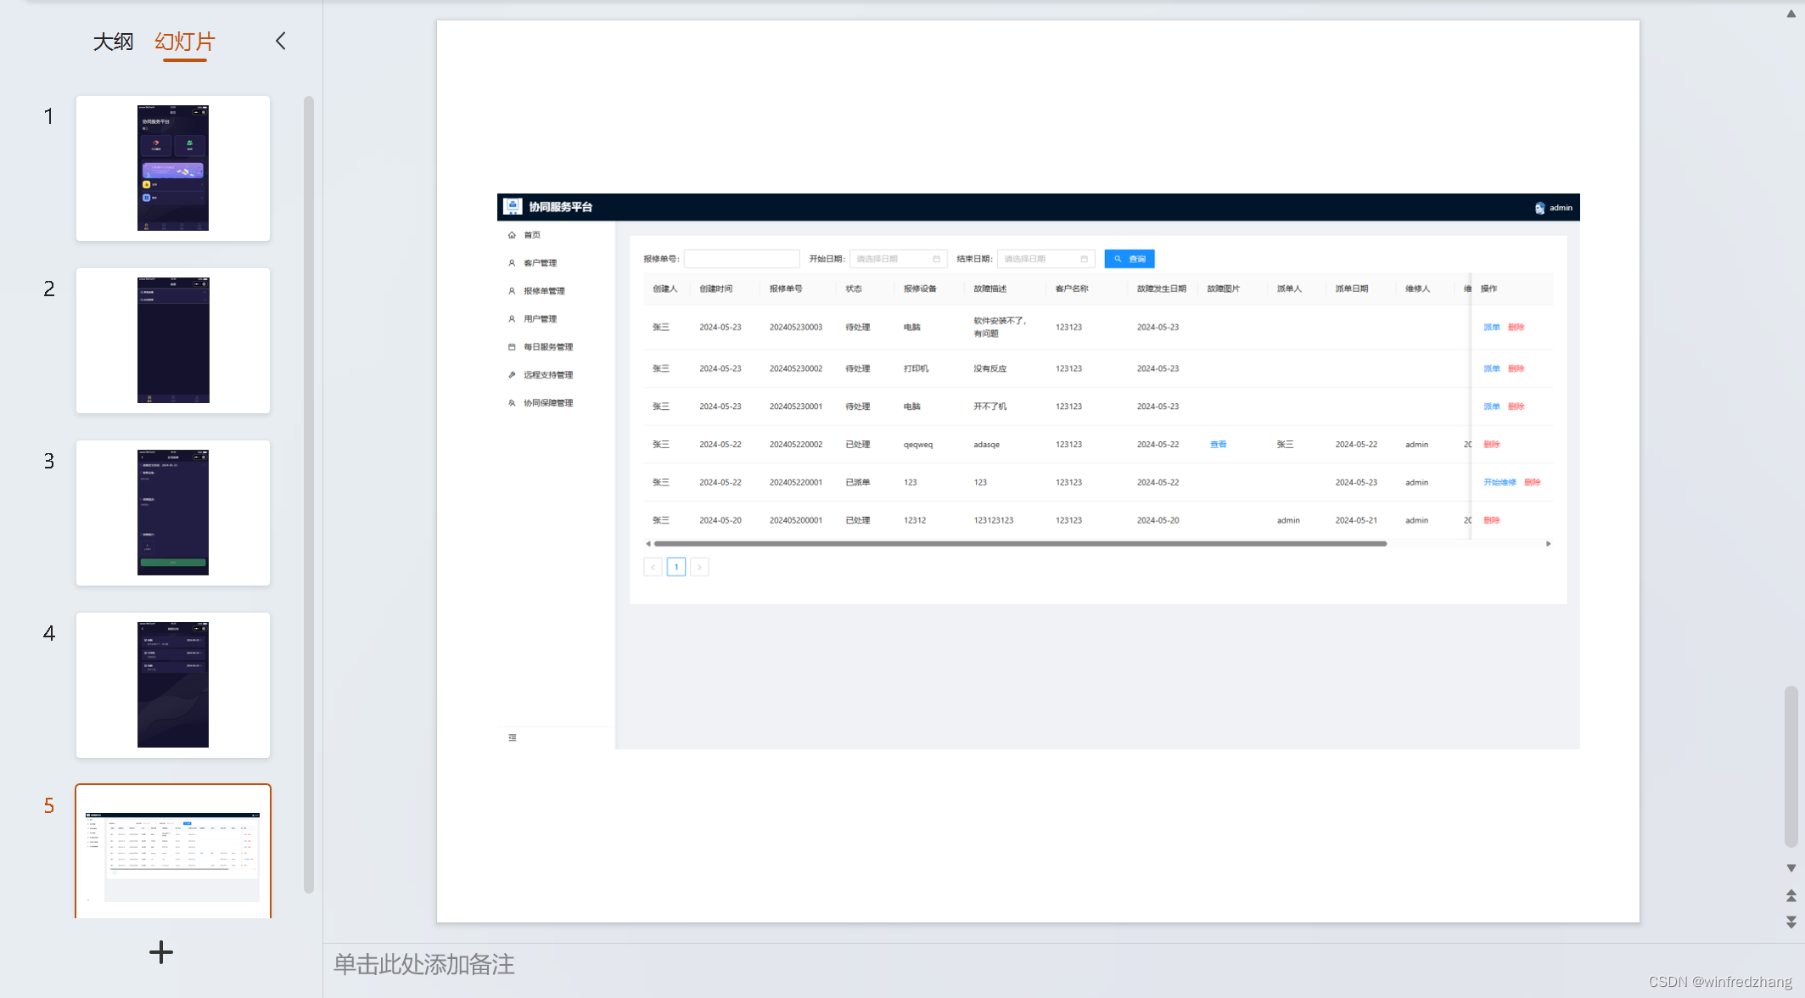The height and width of the screenshot is (998, 1805).
Task: Click the 开始维修 link in the table
Action: point(1499,482)
